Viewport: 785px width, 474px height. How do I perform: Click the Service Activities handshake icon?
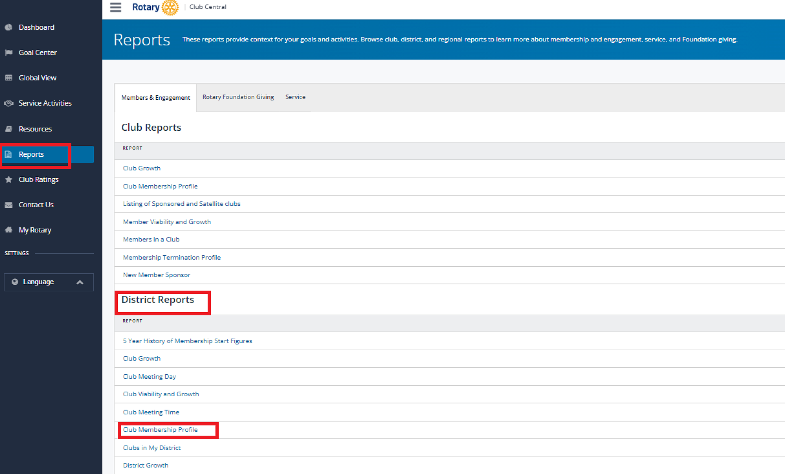click(9, 103)
